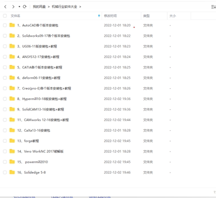Screen dimensions: 216x198
Task: Check the powermill2010 row checkbox
Action: point(5,162)
